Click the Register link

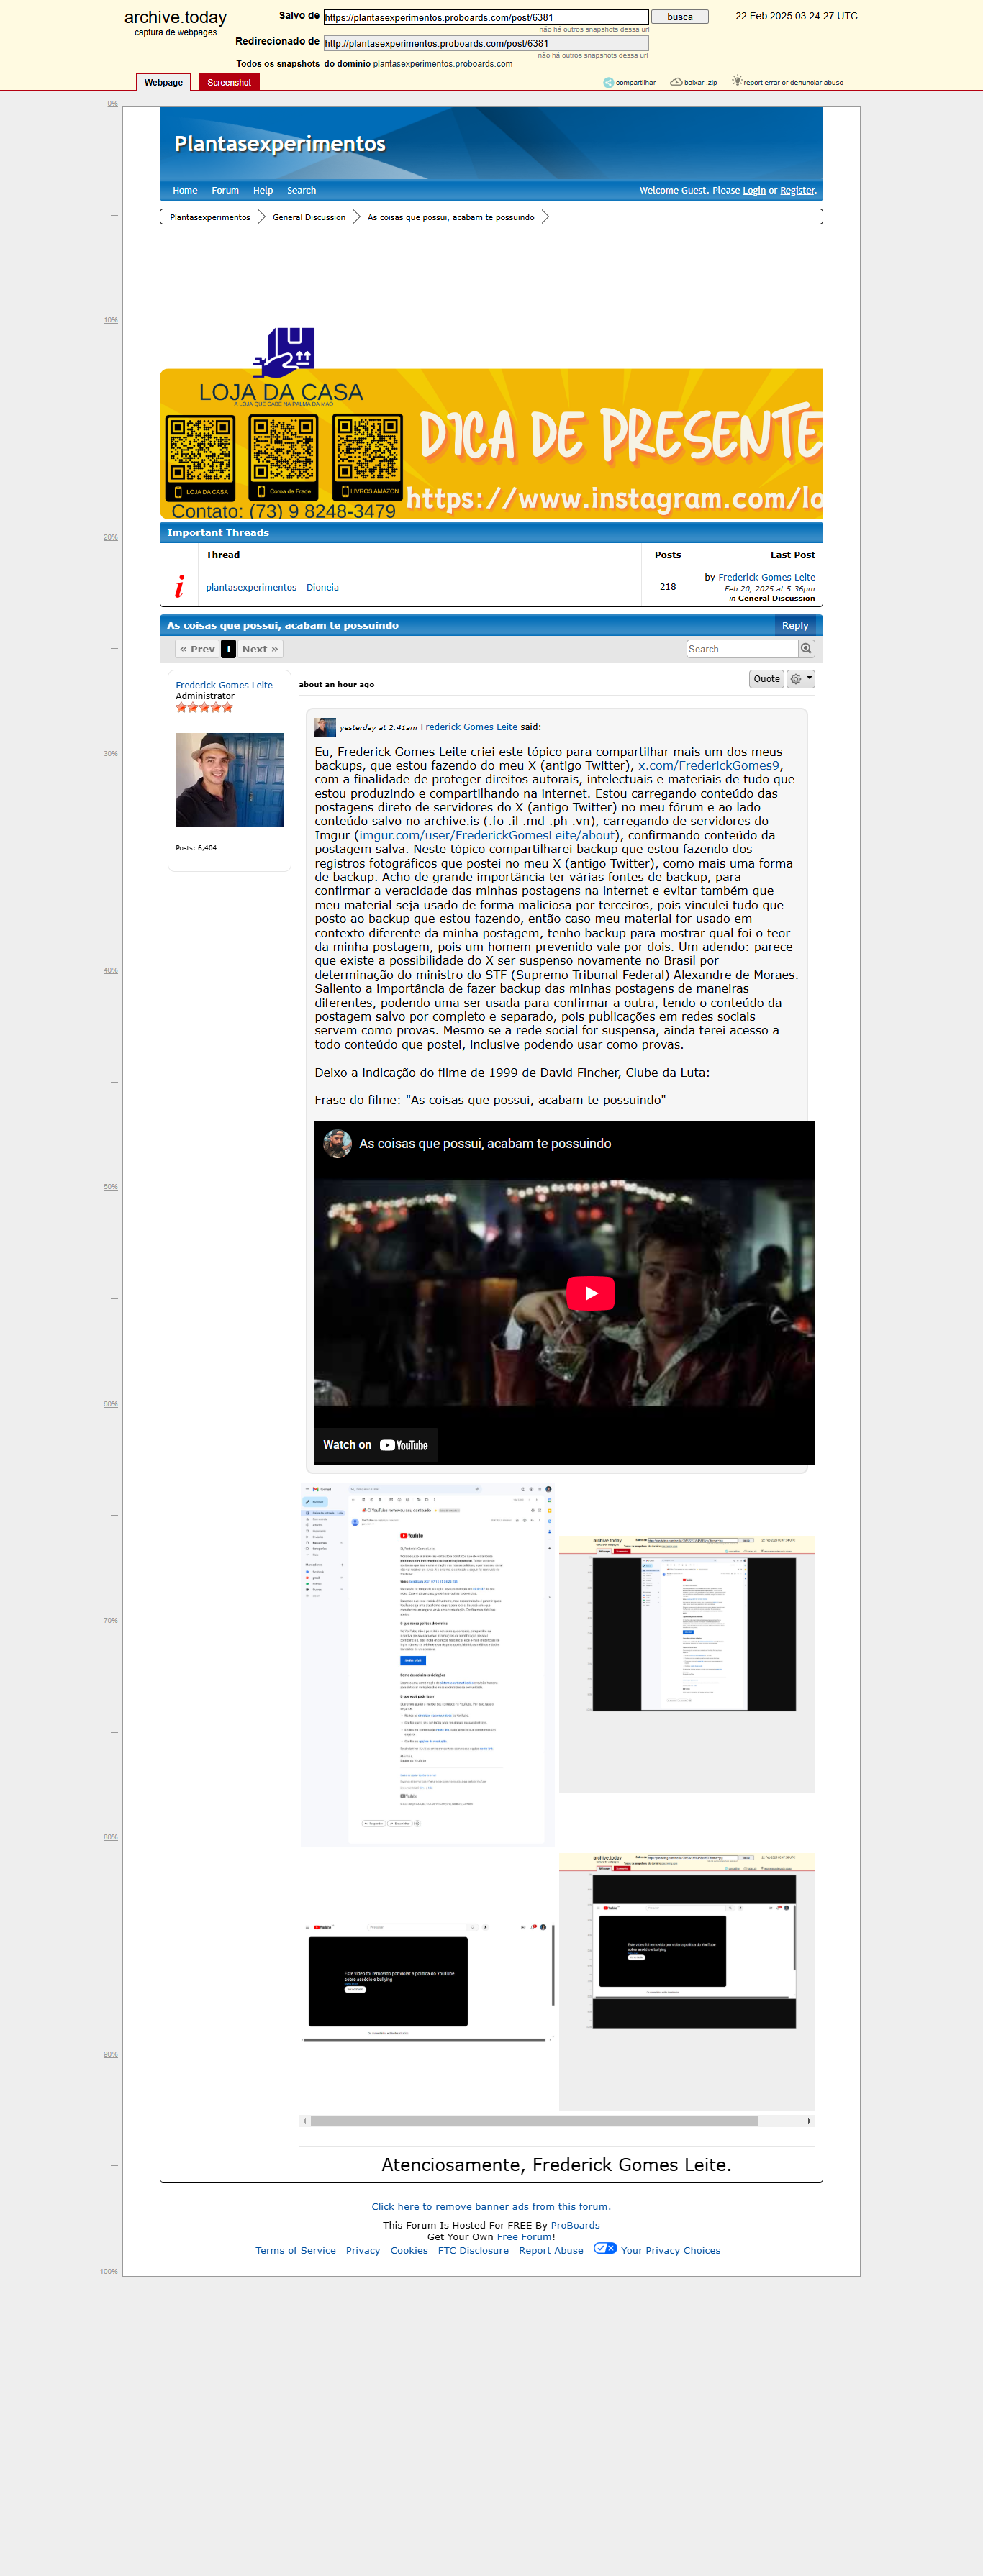coord(797,190)
